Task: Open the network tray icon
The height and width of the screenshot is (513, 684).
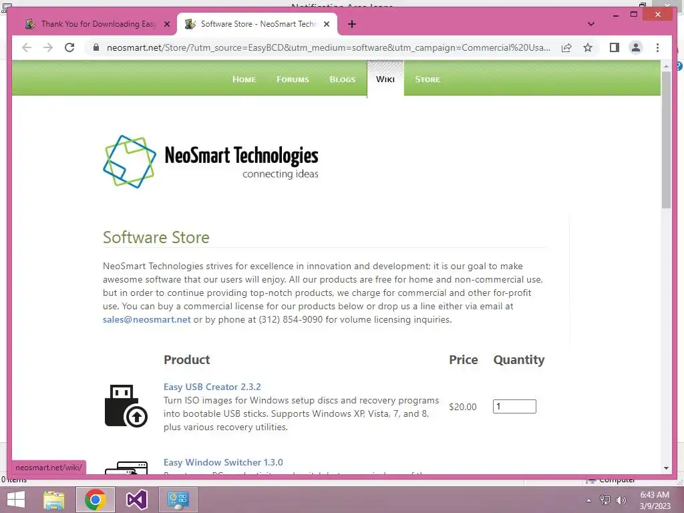Action: 605,500
